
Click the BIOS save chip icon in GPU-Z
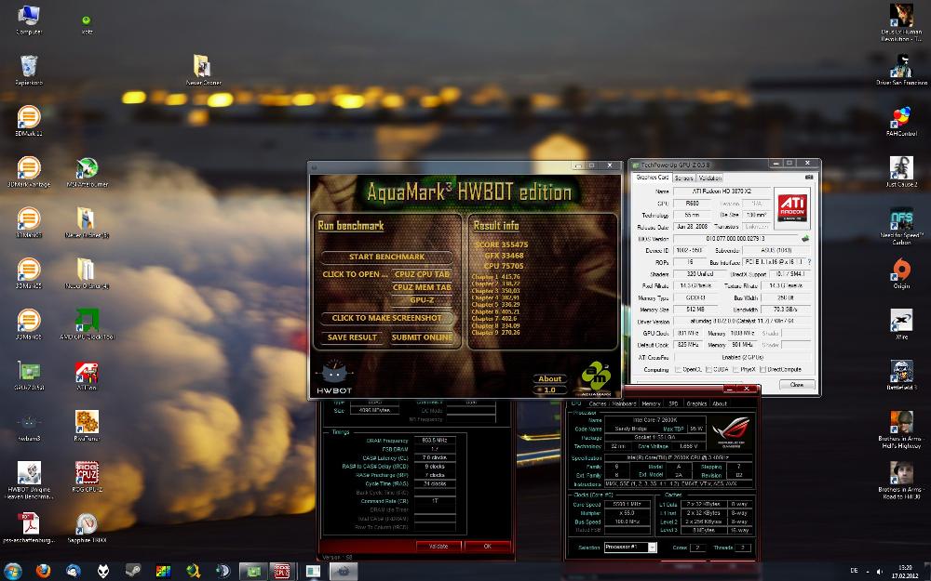tap(804, 239)
